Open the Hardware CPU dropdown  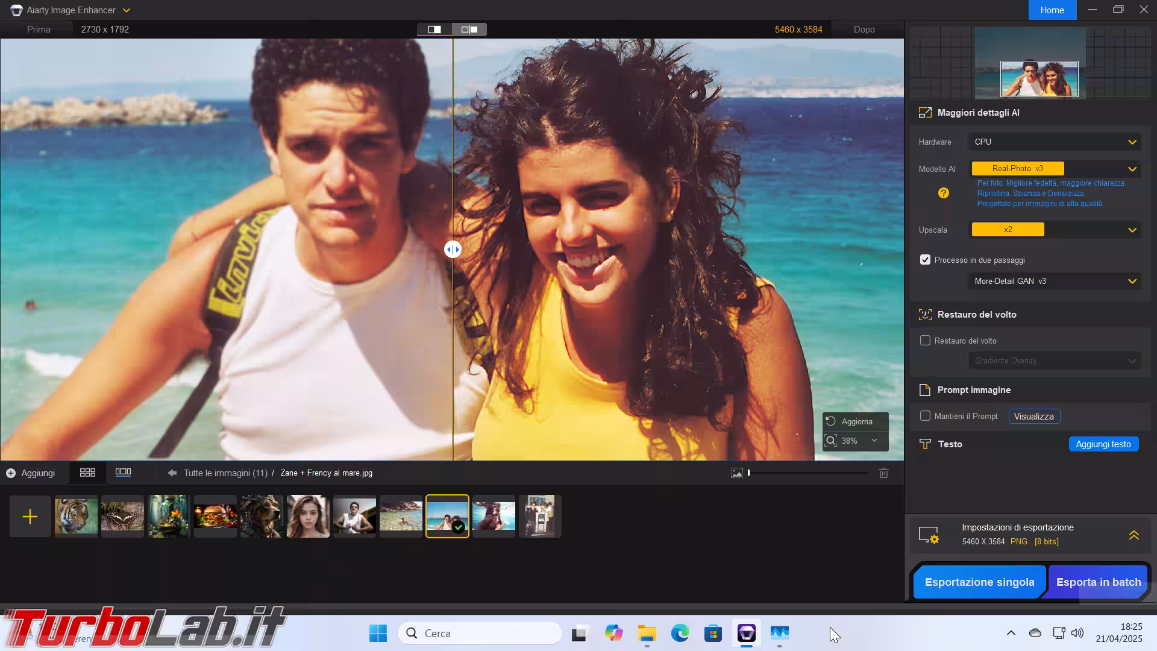pyautogui.click(x=1055, y=142)
